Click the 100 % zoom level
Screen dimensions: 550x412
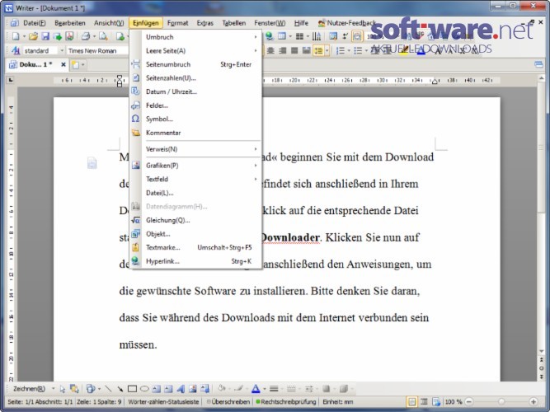click(453, 402)
